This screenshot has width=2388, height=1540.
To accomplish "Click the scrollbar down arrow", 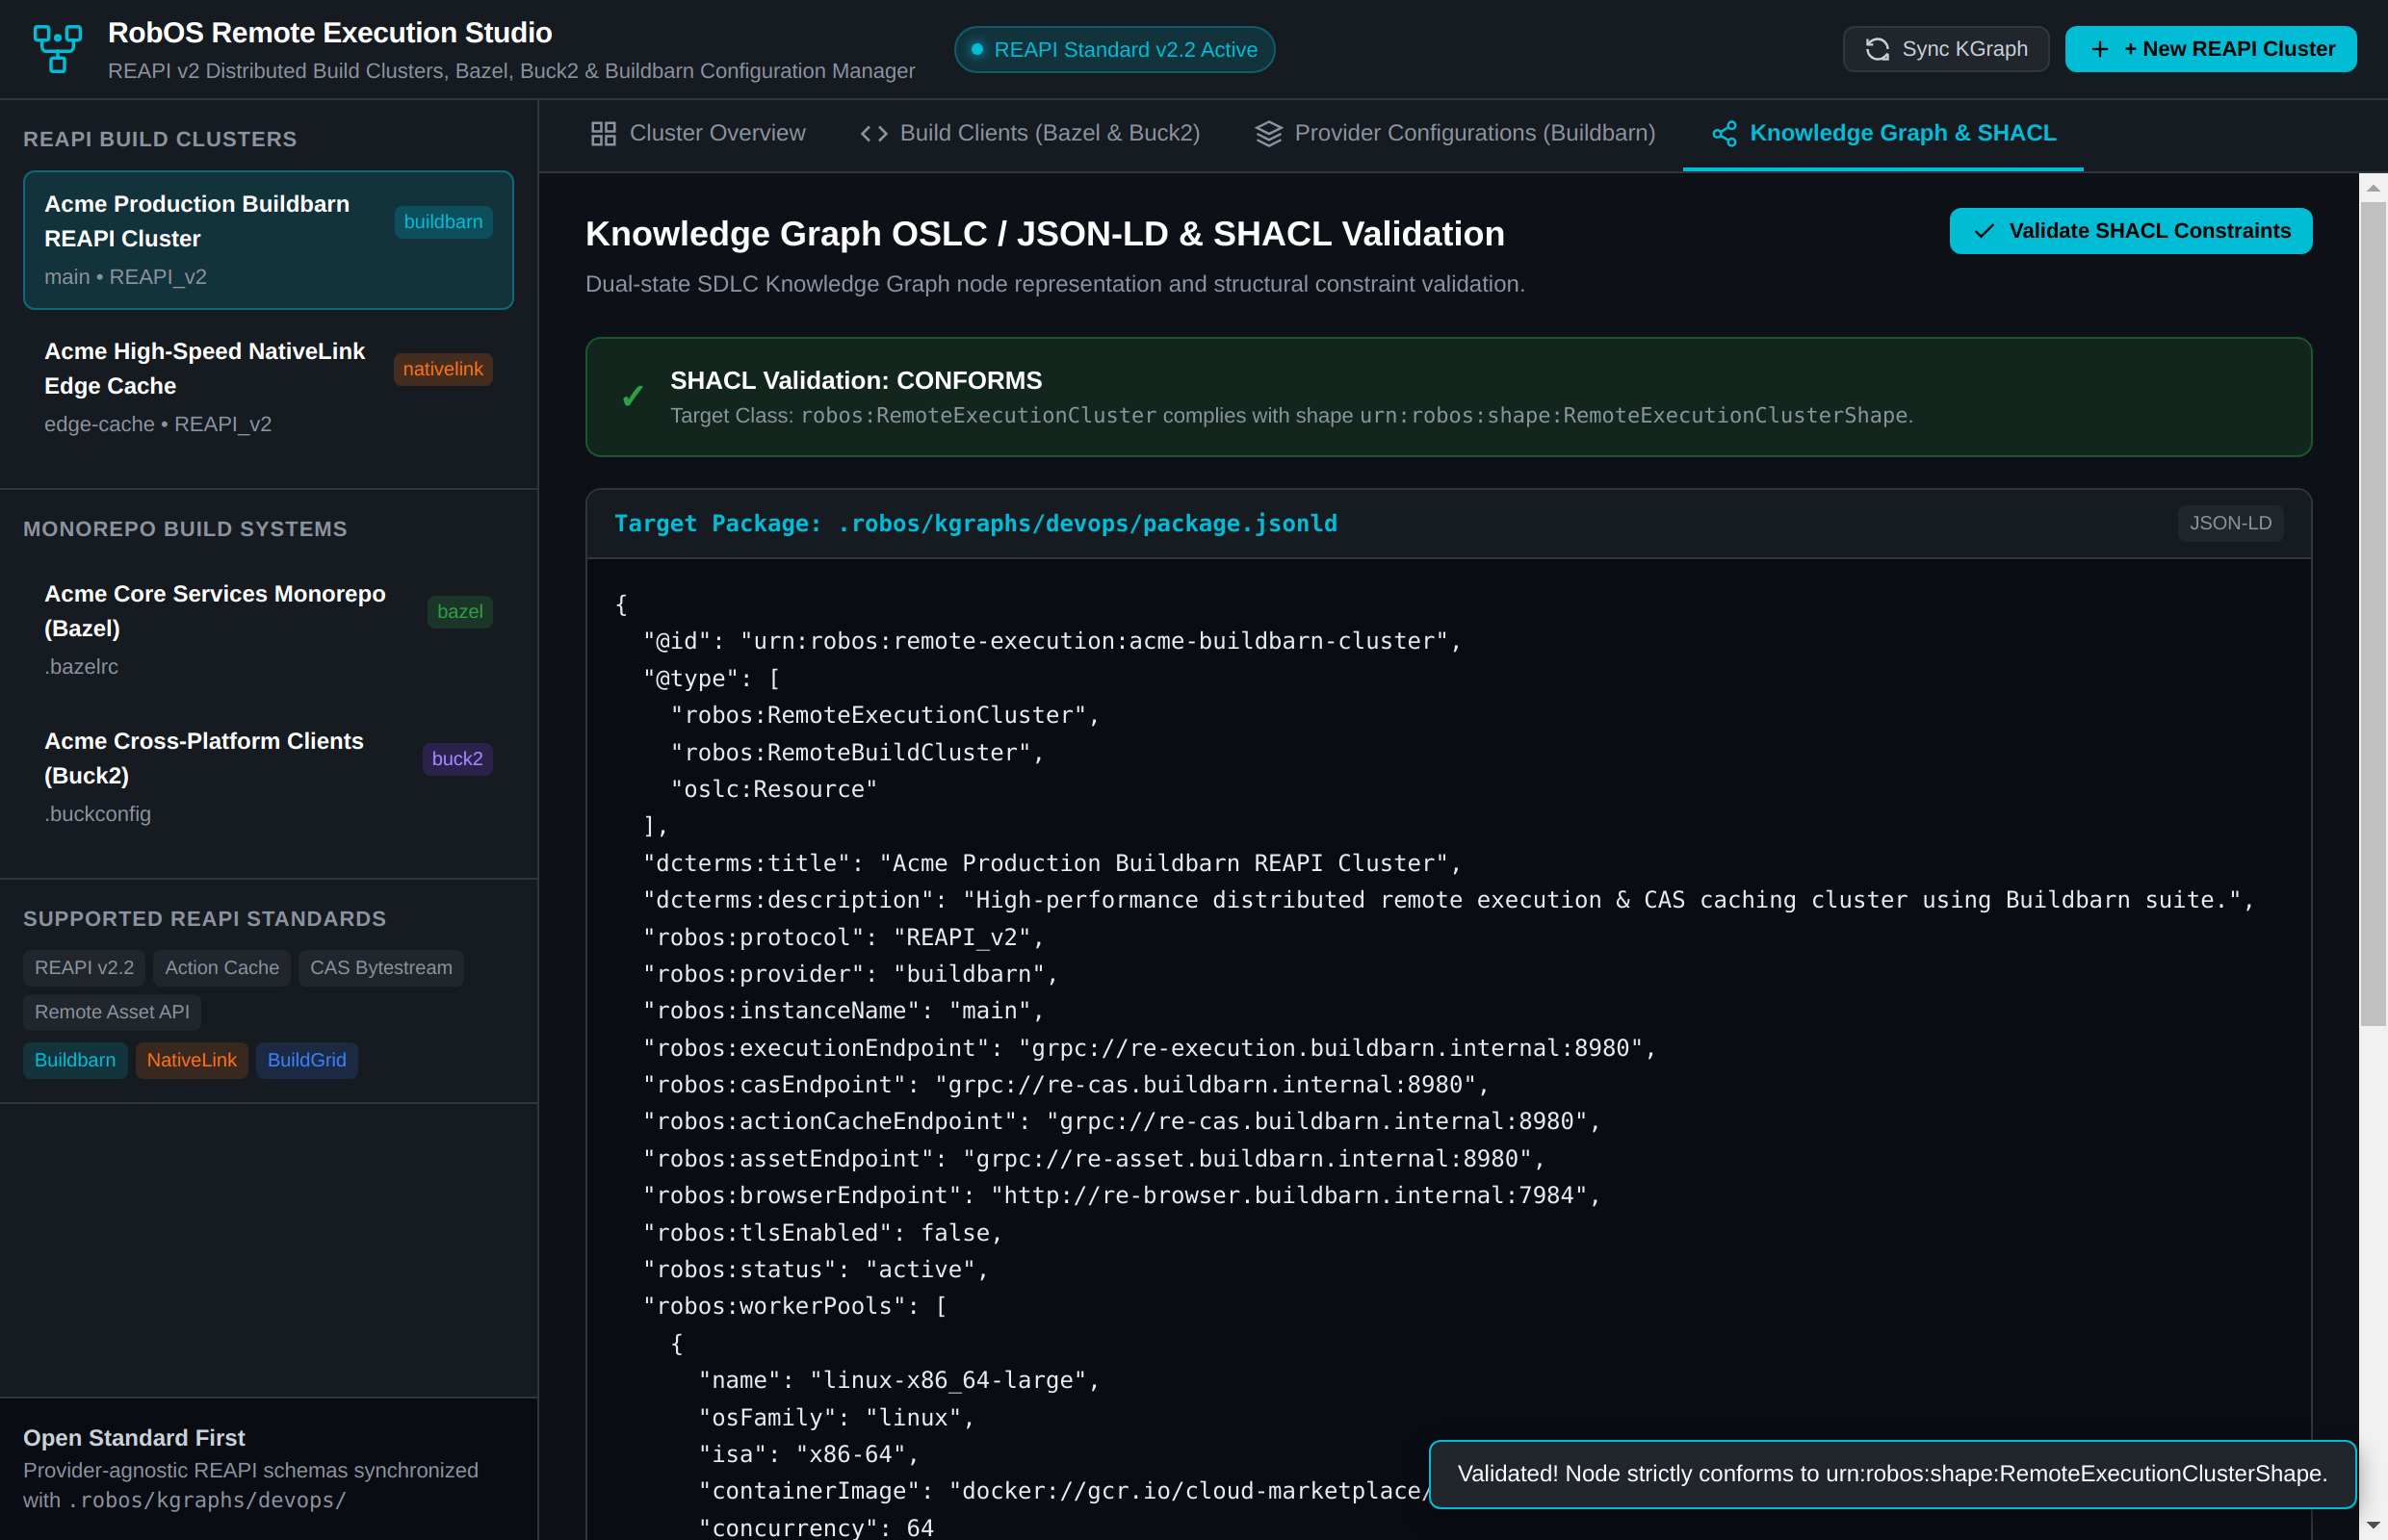I will click(2373, 1526).
